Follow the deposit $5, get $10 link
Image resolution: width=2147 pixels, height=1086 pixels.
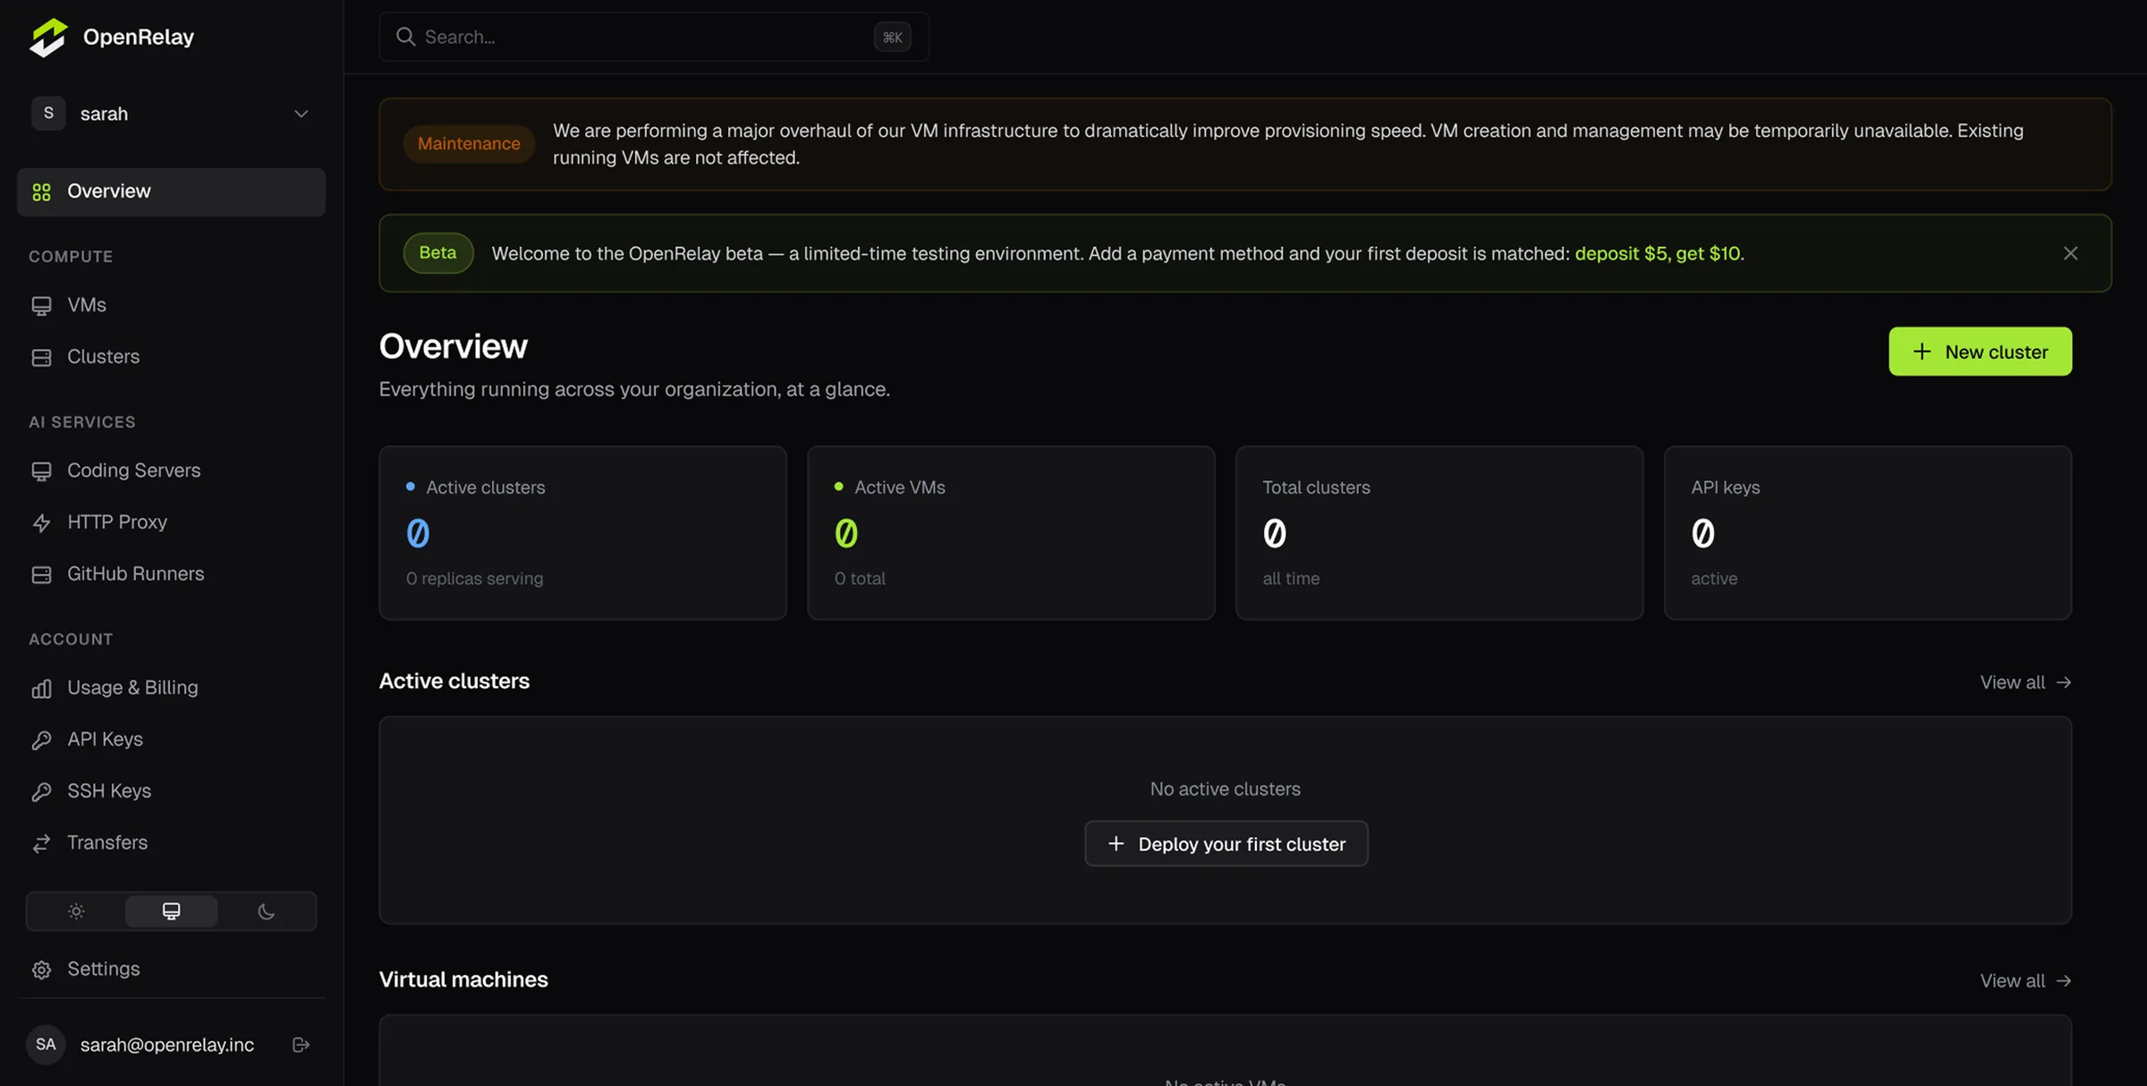(1658, 254)
